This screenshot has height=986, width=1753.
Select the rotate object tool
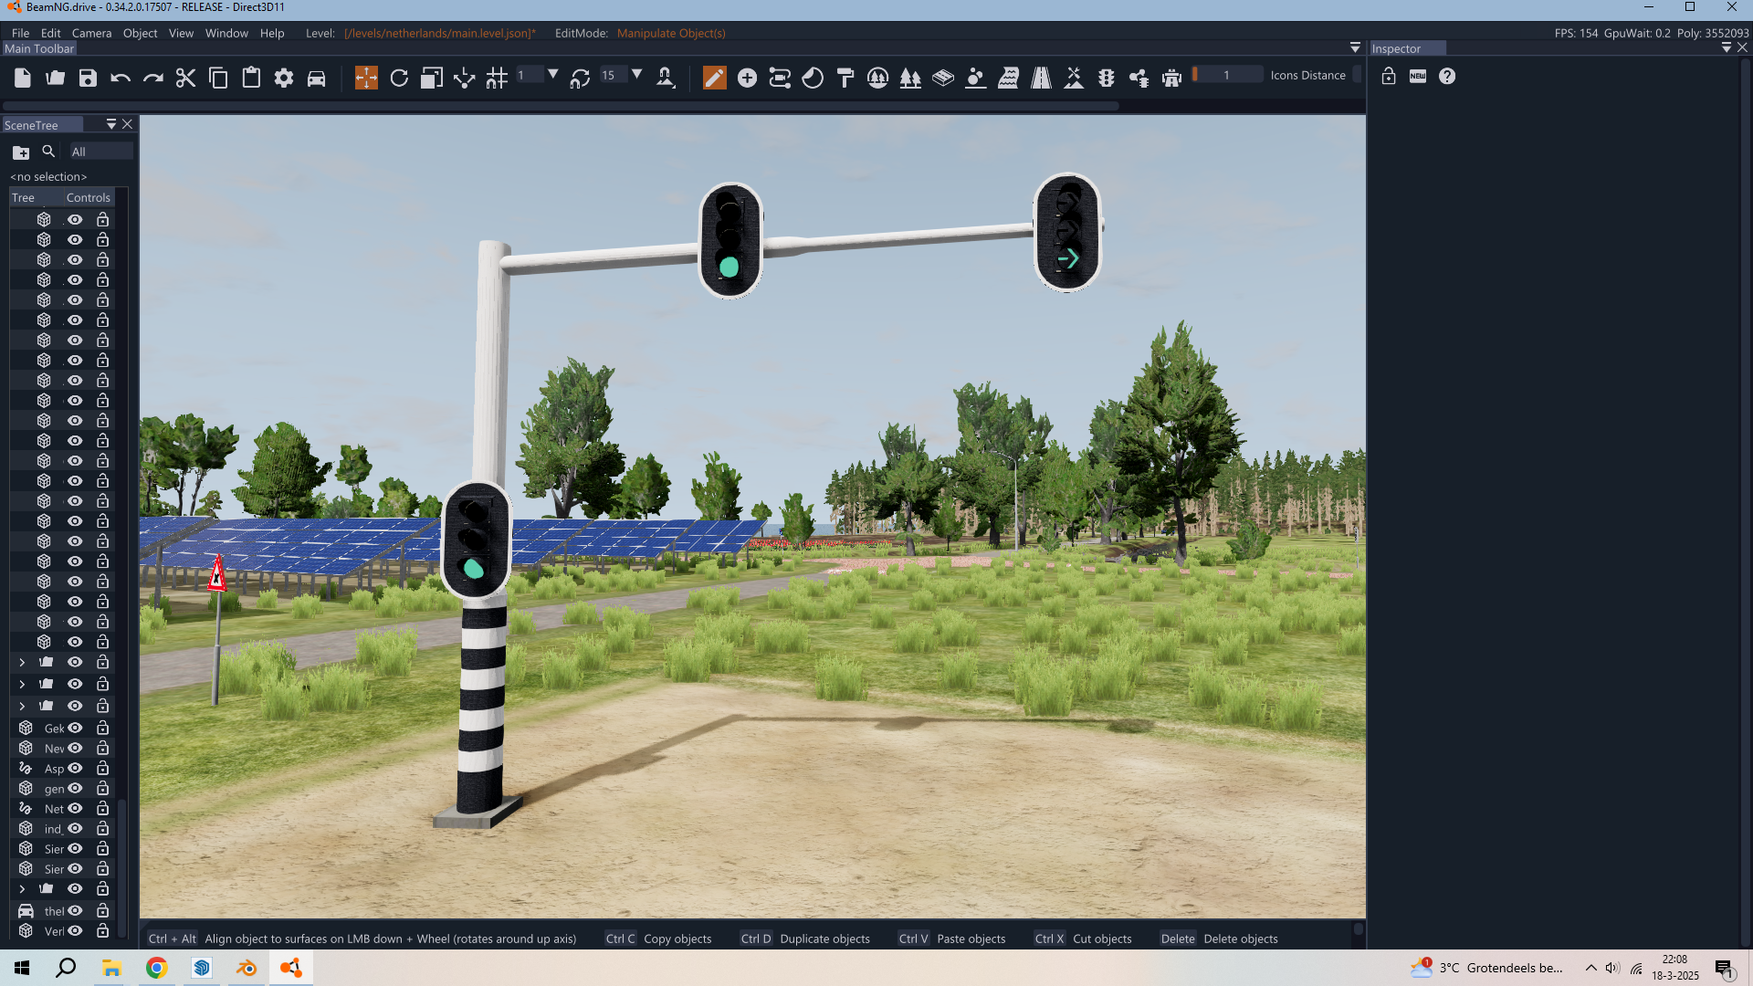click(x=399, y=79)
